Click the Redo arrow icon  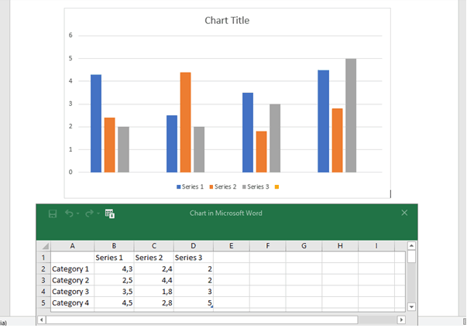(x=90, y=214)
